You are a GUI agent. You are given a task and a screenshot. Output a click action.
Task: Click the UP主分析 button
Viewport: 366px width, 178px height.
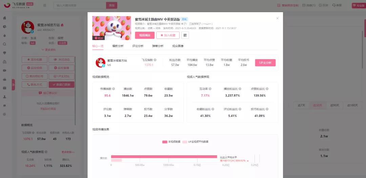(265, 63)
